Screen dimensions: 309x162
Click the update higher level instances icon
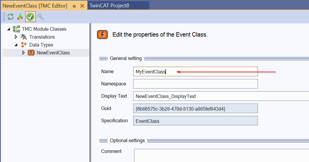[20, 17]
